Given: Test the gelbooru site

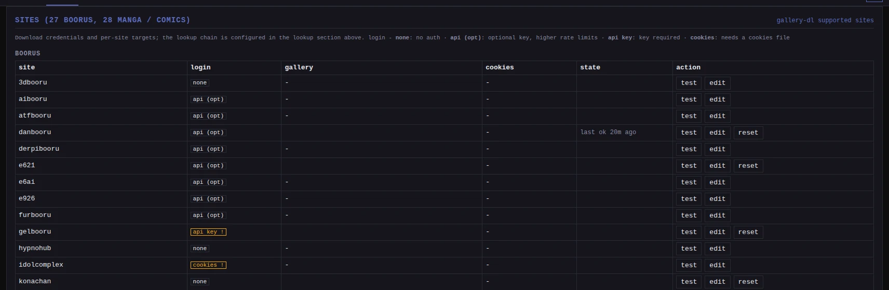Looking at the screenshot, I should (x=689, y=232).
